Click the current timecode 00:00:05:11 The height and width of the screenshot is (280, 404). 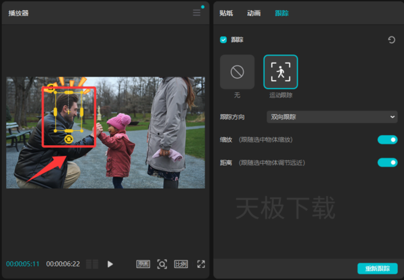(23, 264)
